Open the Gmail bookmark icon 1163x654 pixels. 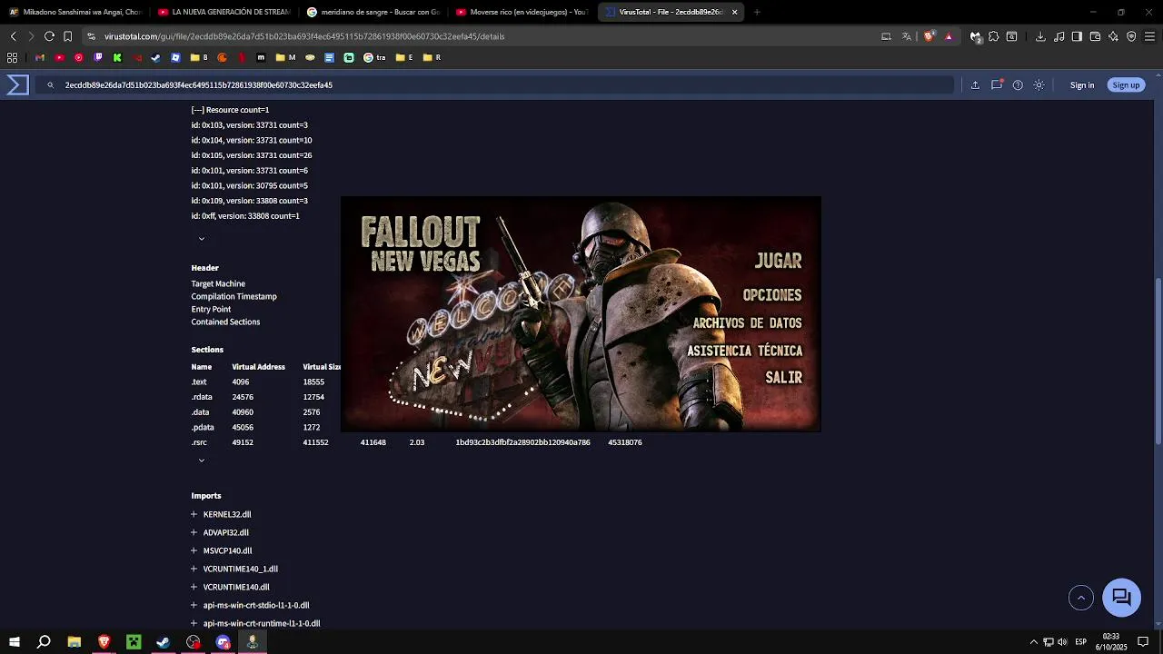(x=40, y=57)
